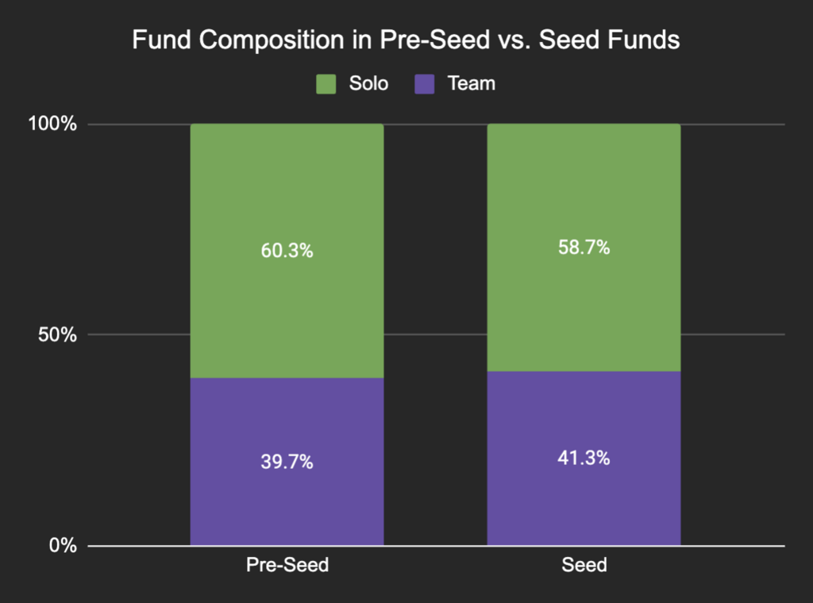Click the 100% y-axis label
The image size is (813, 603).
tap(54, 125)
